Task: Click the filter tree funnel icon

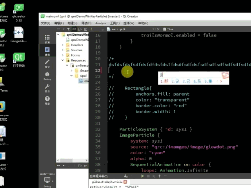Action: pos(69,29)
